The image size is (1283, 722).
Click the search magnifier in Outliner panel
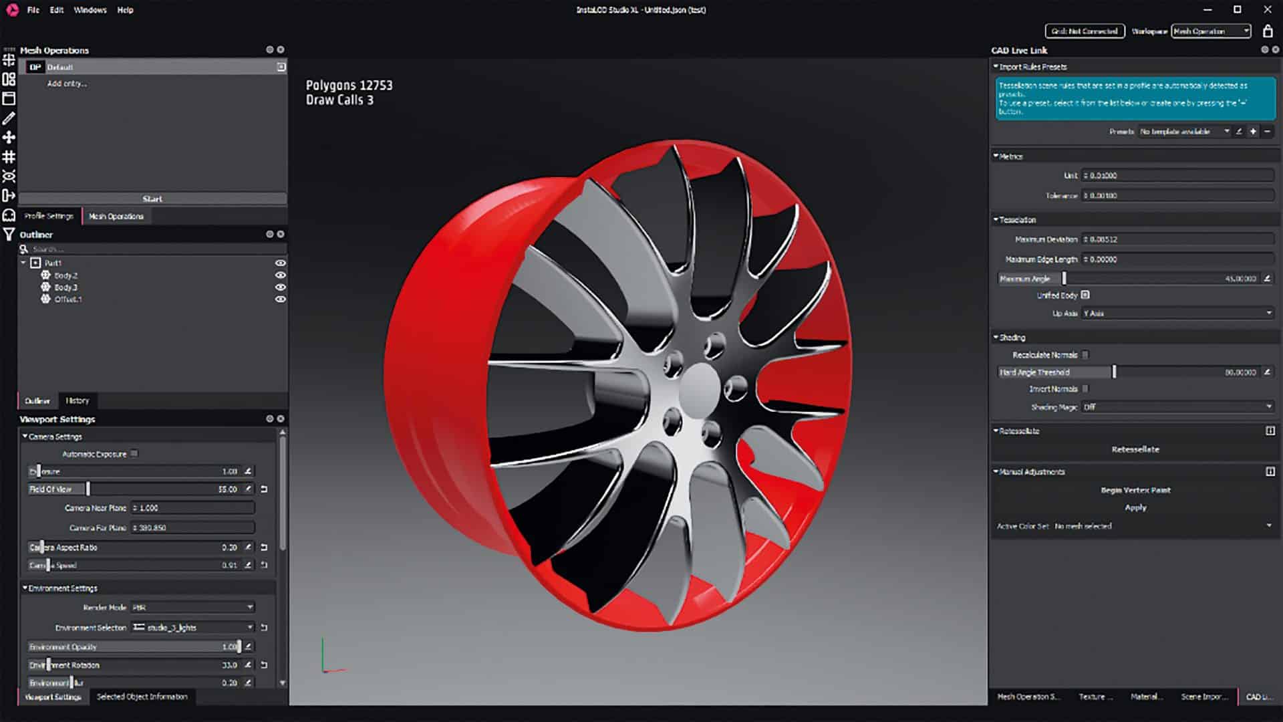click(x=23, y=248)
